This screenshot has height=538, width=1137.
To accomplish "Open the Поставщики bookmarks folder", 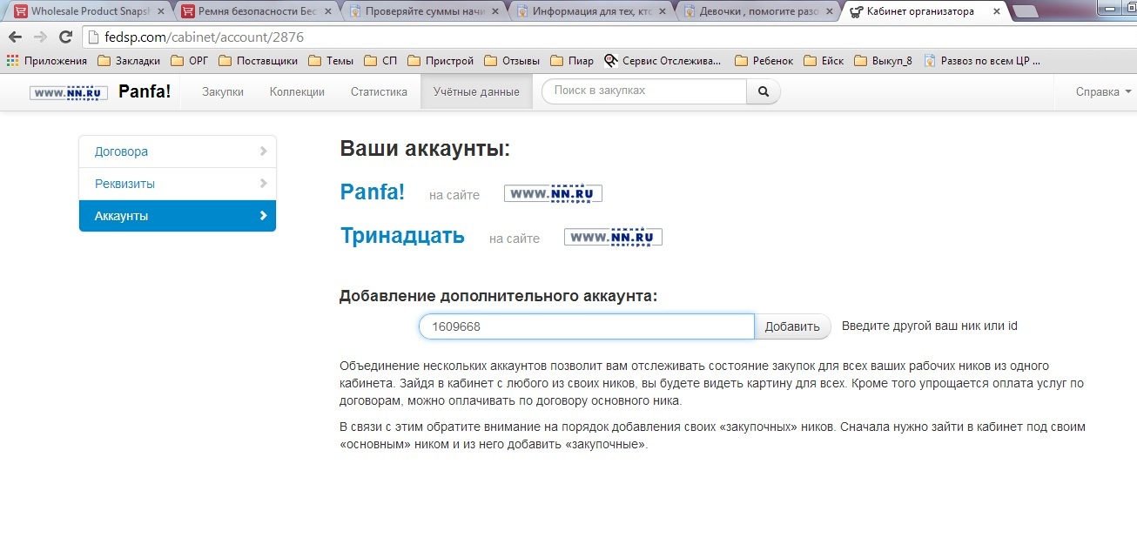I will [x=259, y=61].
